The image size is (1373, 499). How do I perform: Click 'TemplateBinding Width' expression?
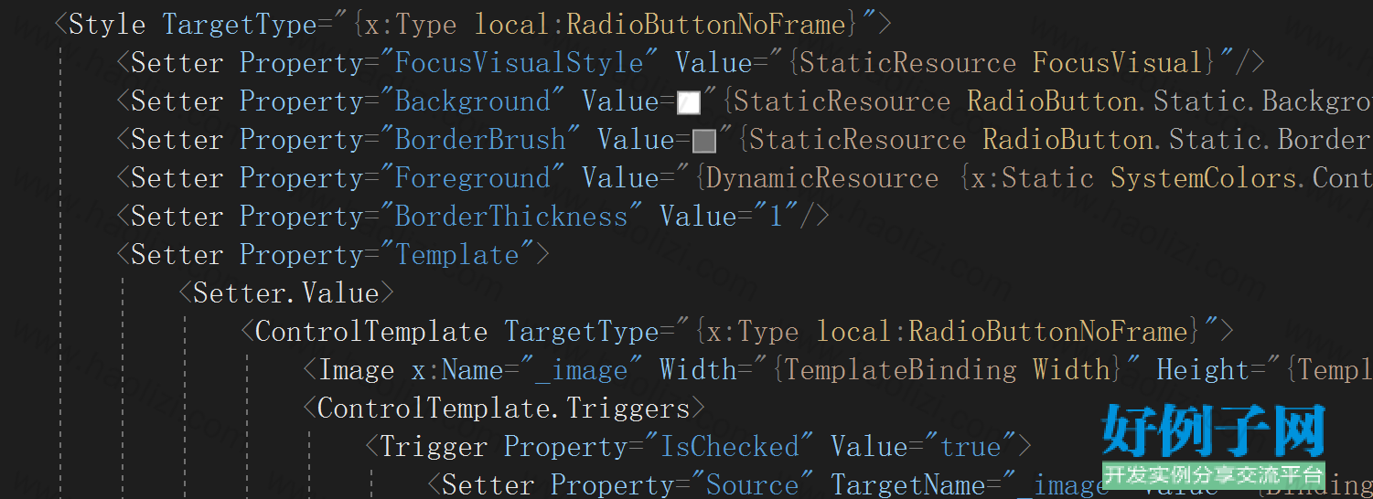coord(947,370)
